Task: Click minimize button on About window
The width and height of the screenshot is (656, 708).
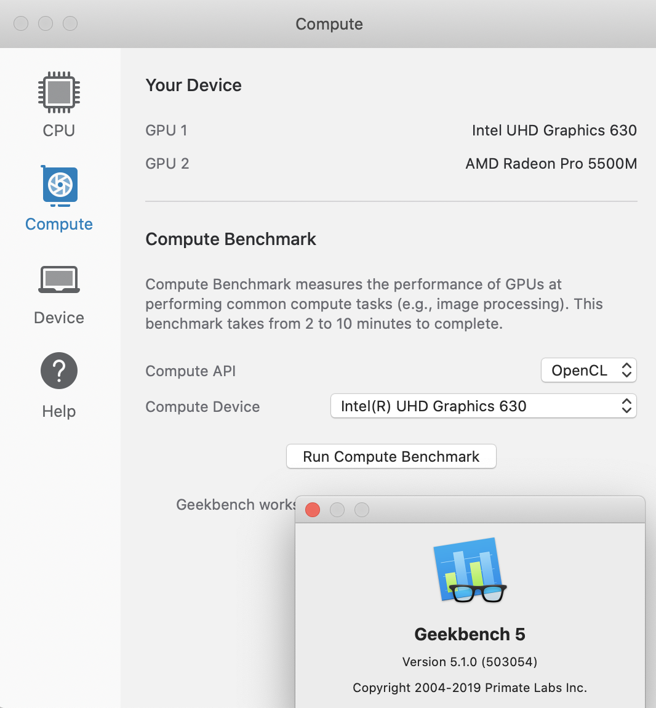Action: click(x=337, y=510)
